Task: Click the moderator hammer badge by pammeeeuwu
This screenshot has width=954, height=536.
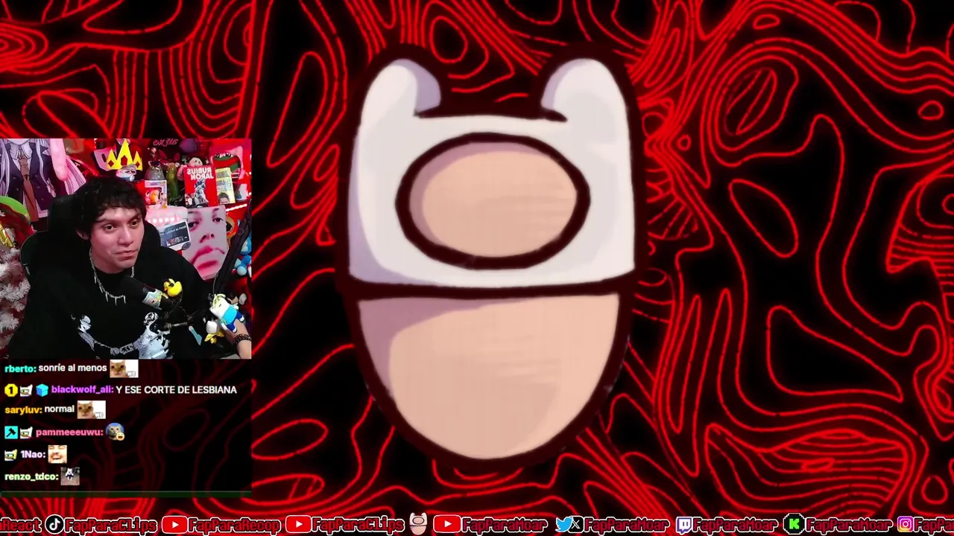Action: click(10, 433)
